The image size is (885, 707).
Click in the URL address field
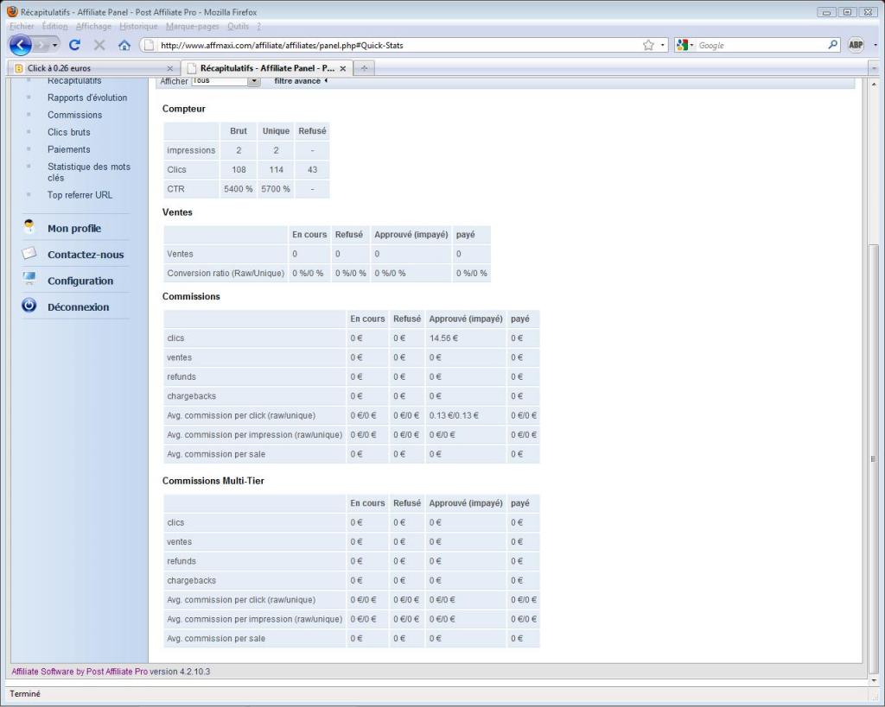[x=398, y=45]
